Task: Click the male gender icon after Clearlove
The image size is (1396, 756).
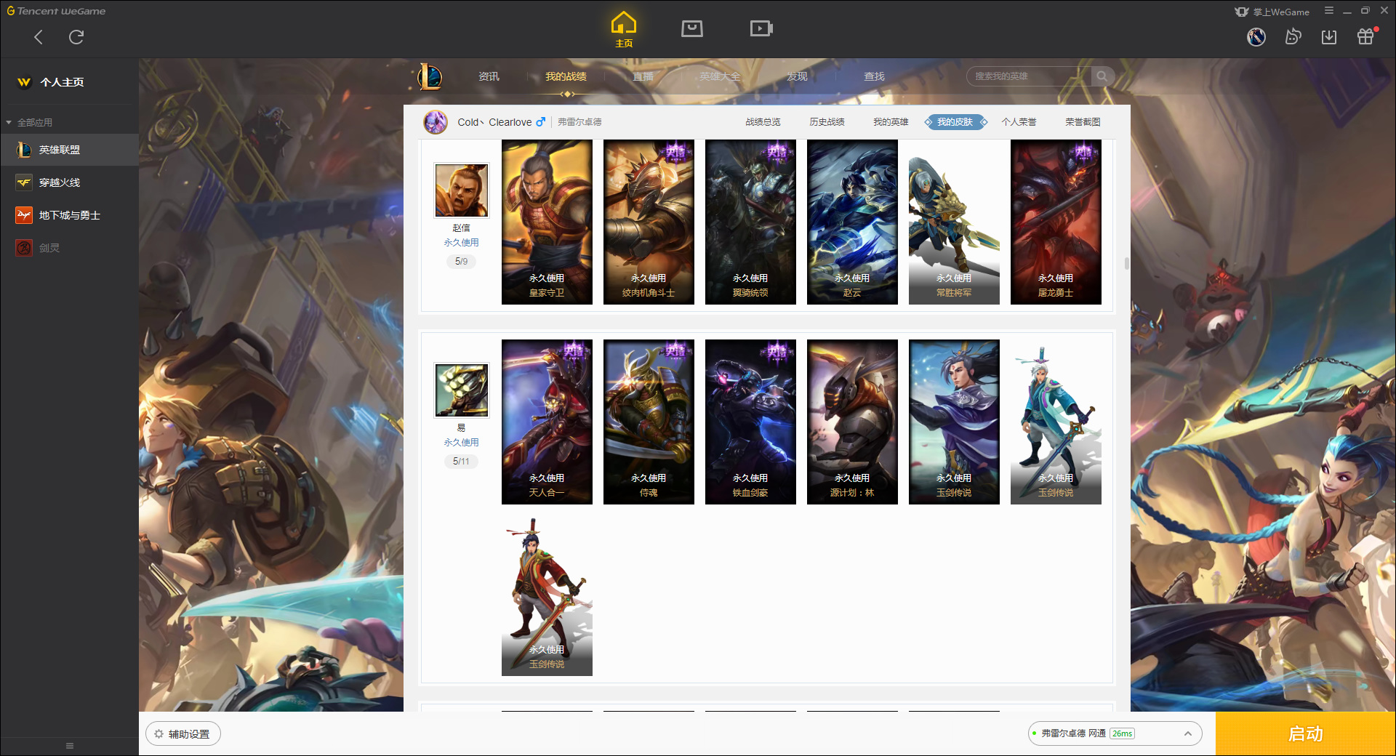Action: (540, 122)
